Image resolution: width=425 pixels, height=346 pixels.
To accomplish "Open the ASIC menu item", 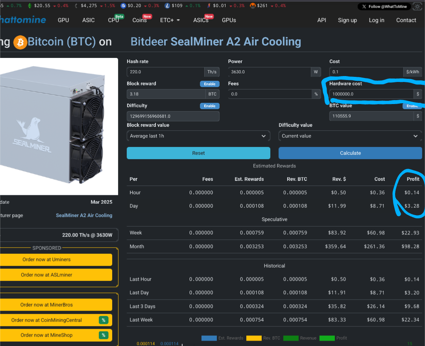I will point(88,20).
